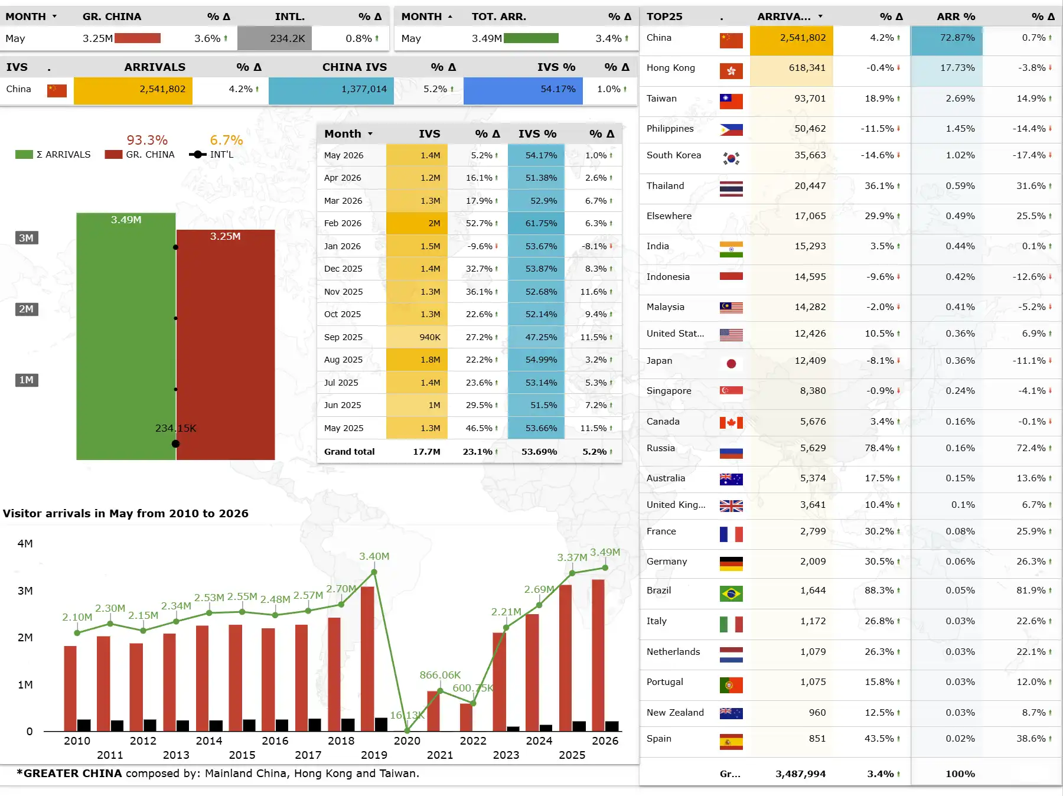The width and height of the screenshot is (1063, 796).
Task: Sort by CHINA IVS column header
Action: [x=354, y=67]
